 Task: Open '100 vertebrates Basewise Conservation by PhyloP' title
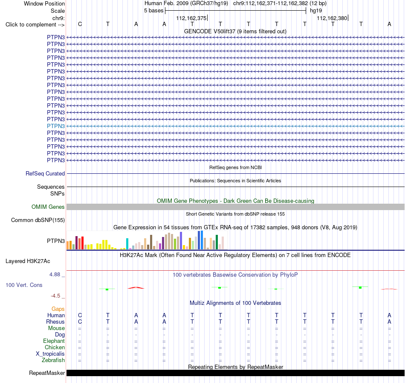[235, 275]
